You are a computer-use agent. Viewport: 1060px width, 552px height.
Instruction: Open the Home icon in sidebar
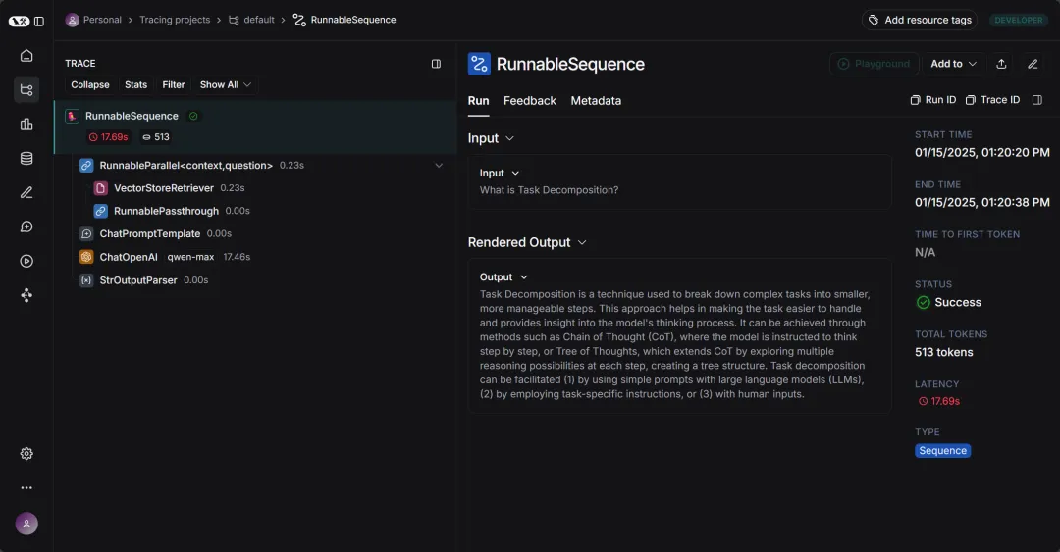click(26, 56)
